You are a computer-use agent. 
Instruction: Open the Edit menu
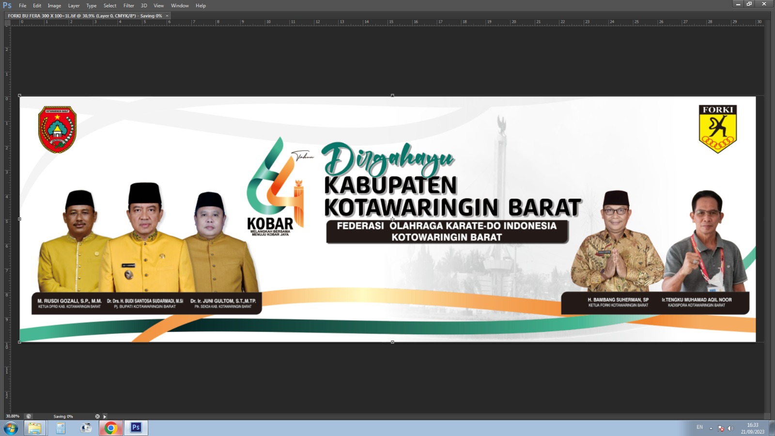pos(37,6)
